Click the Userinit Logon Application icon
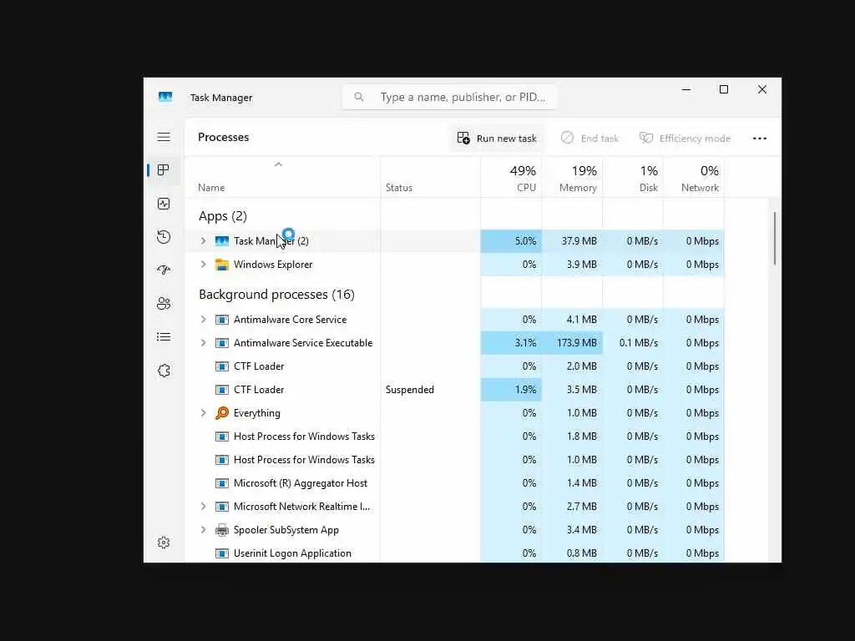855x641 pixels. pos(222,553)
